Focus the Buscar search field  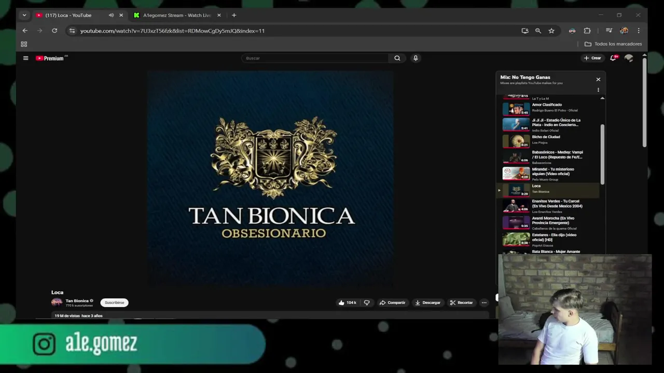tap(315, 58)
